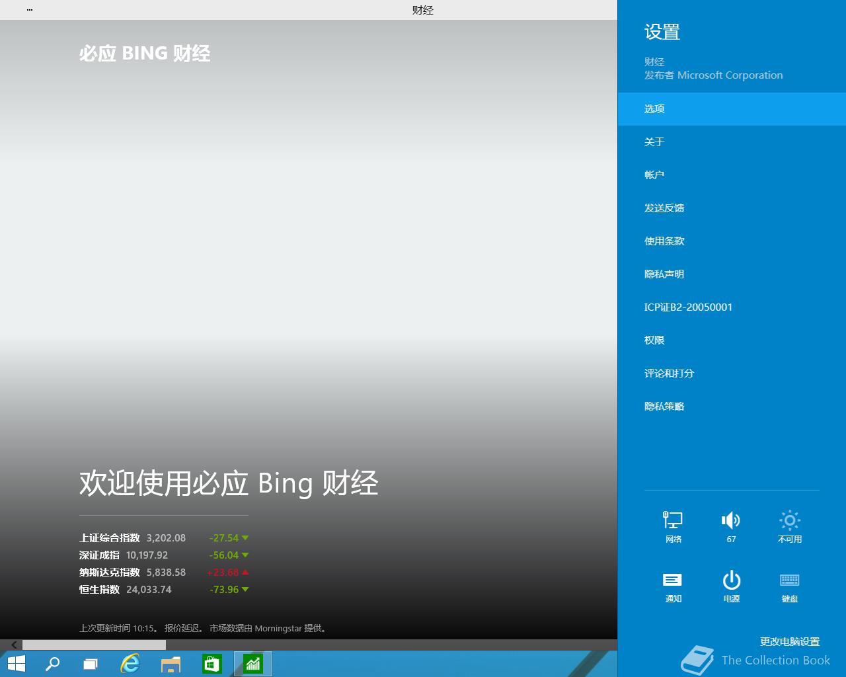
Task: Select the 财经 Finance app taskbar icon
Action: [253, 664]
